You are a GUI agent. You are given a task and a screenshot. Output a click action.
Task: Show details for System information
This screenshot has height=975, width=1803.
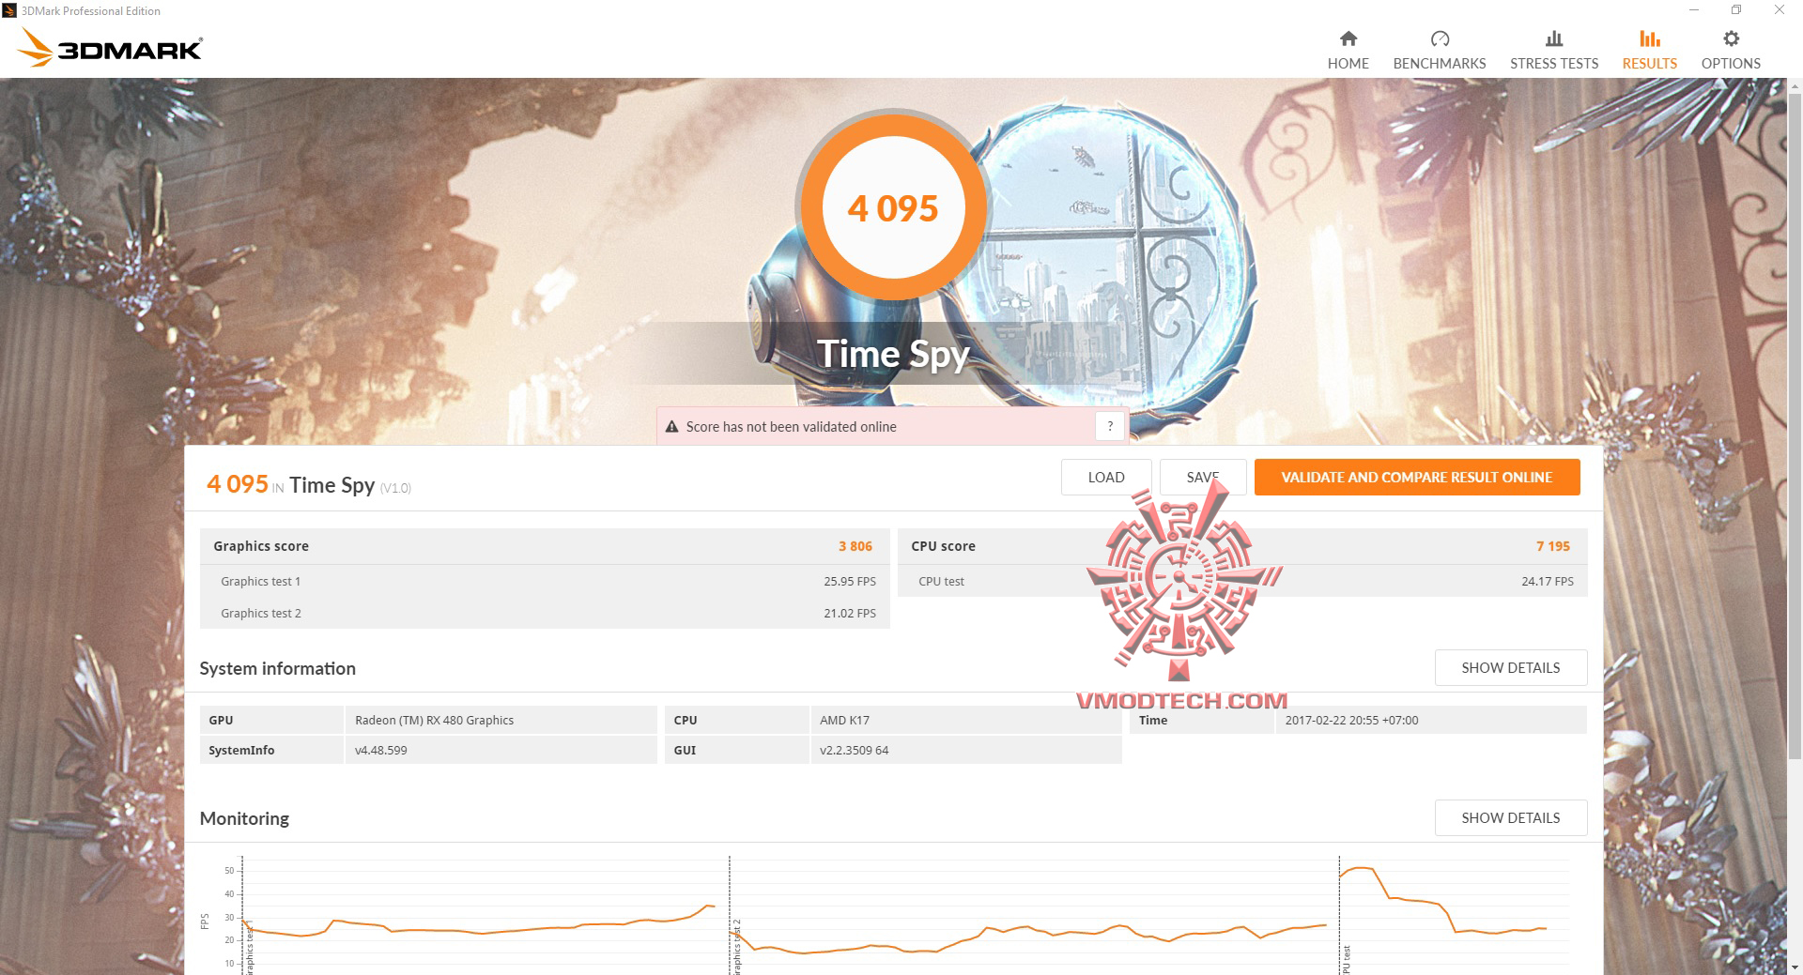(x=1510, y=667)
